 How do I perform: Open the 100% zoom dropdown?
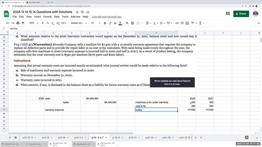pos(34,23)
